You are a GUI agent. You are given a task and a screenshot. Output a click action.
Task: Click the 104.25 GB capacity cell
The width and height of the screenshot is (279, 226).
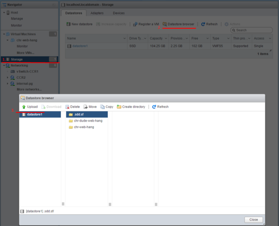pyautogui.click(x=158, y=46)
